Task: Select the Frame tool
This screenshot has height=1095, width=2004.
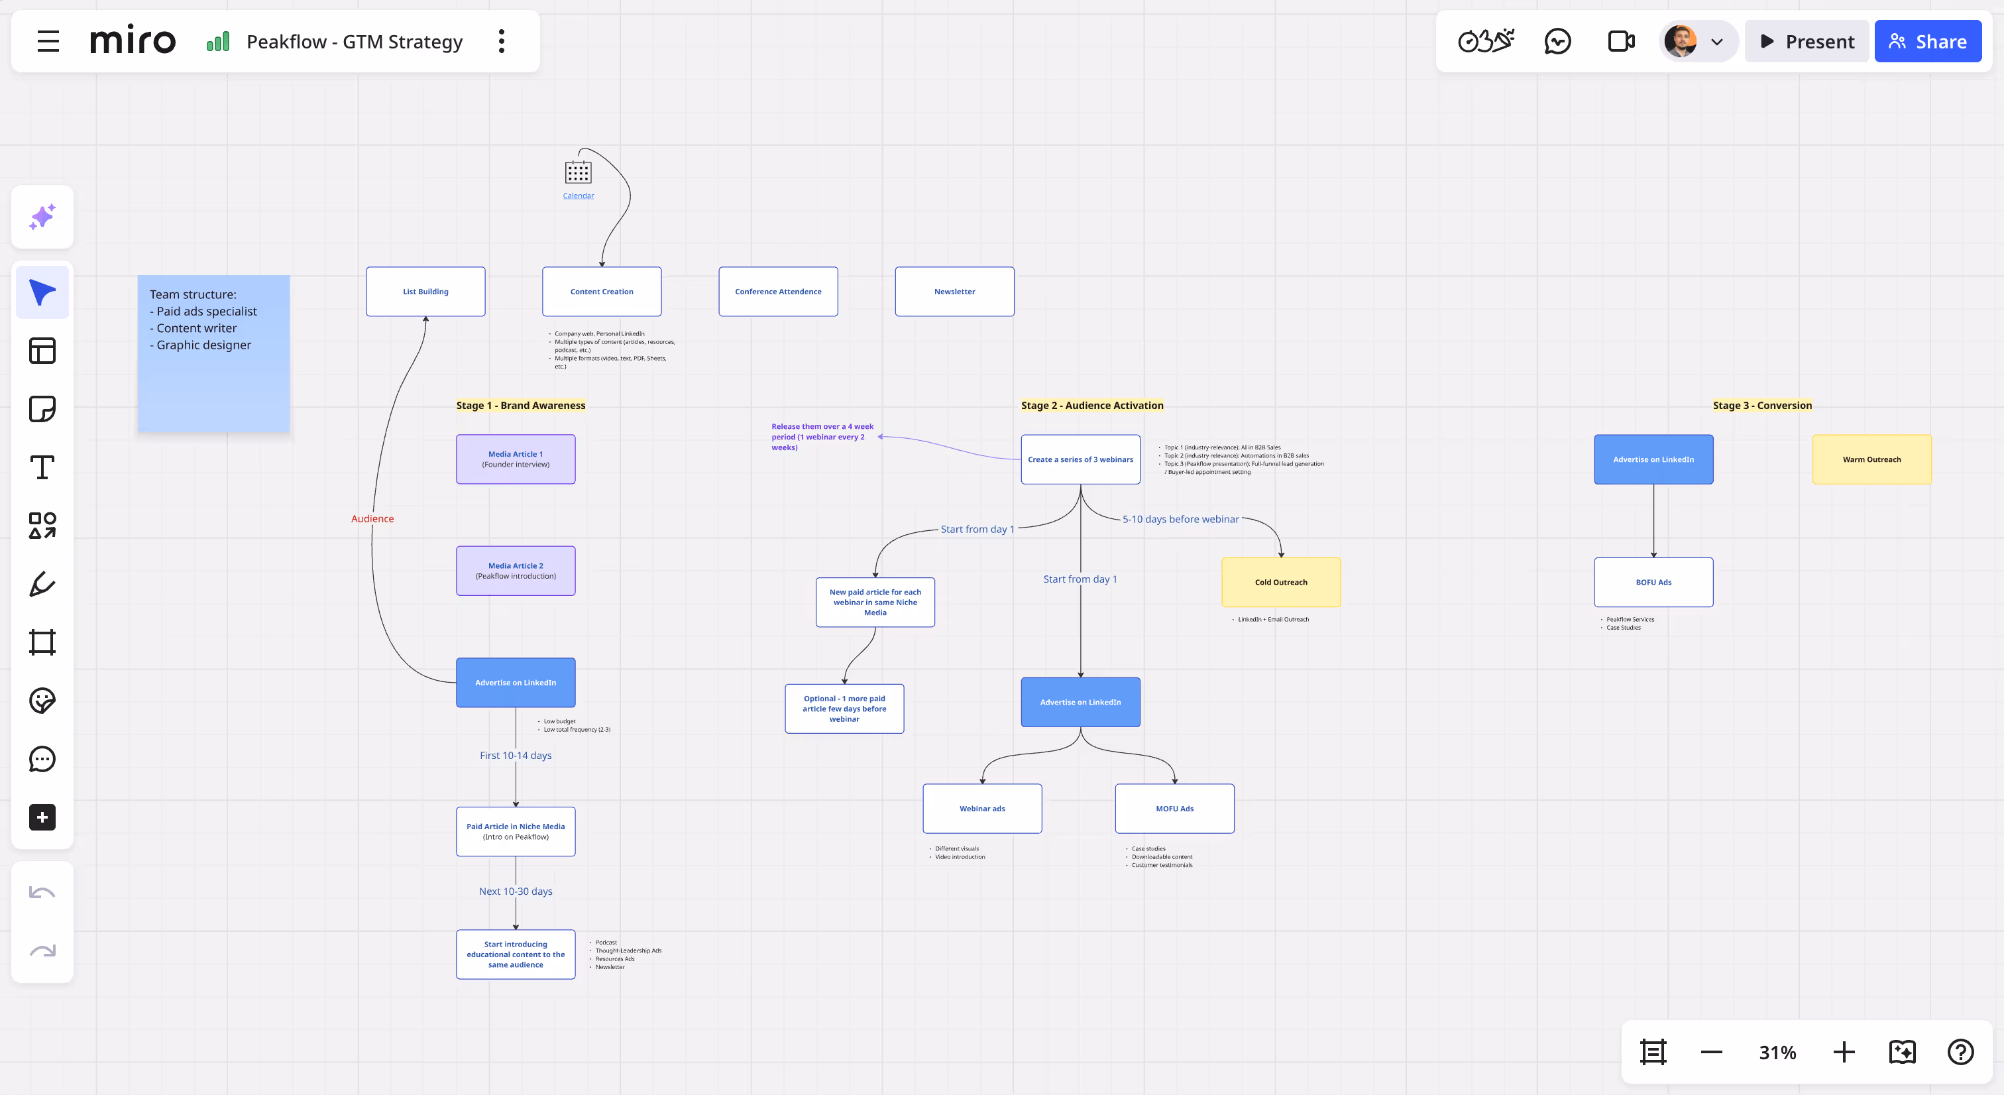Action: (42, 642)
